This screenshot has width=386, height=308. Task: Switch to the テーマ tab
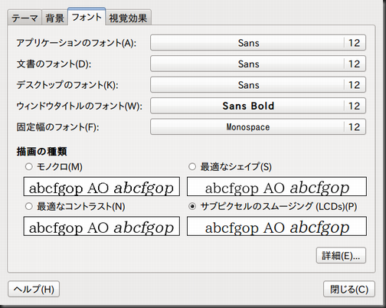(x=25, y=18)
